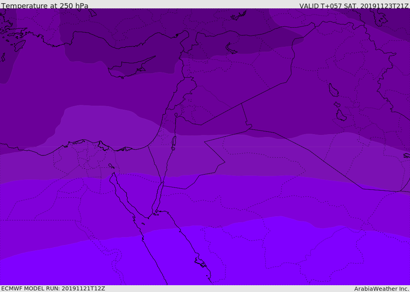Click the 'ECMWF MODEL RUN: 20191121T12Z' label
The height and width of the screenshot is (292, 410).
coord(53,288)
